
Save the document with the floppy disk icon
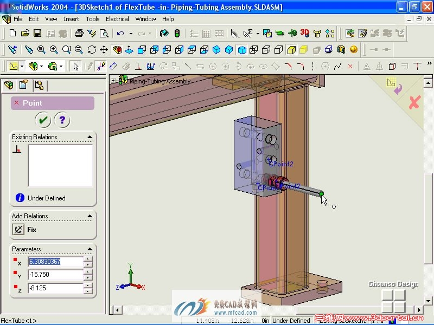(x=37, y=34)
